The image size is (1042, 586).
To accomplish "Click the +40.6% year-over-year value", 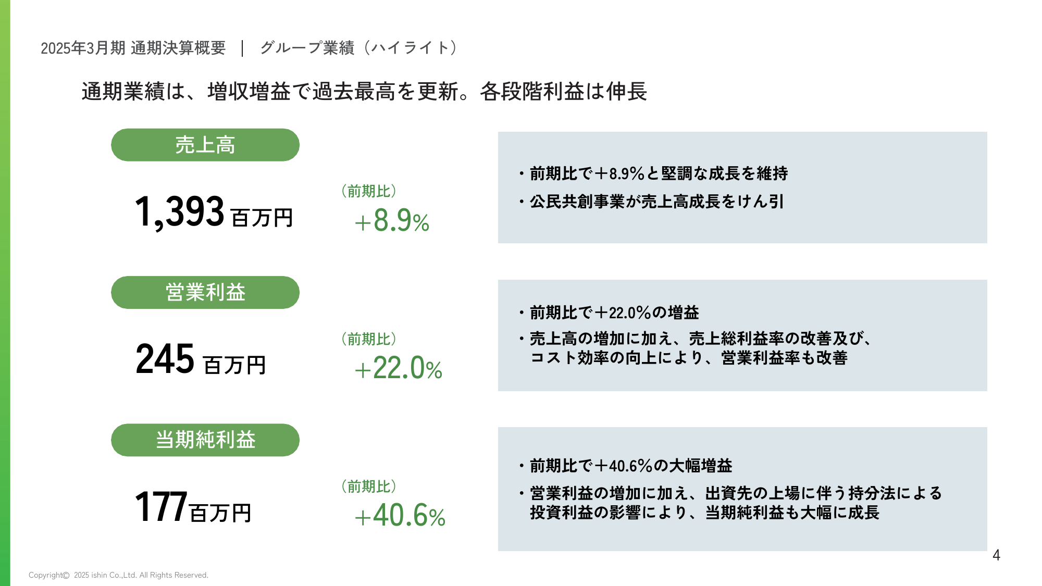I will [400, 516].
